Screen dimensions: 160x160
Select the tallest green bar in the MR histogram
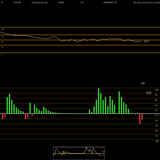(99, 101)
